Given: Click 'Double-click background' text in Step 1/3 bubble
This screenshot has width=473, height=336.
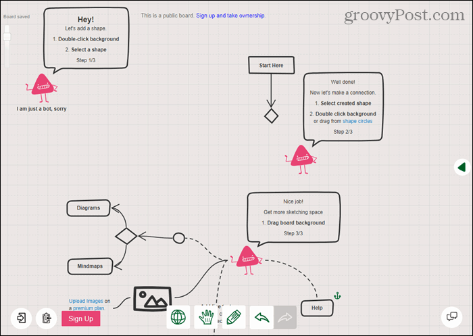Looking at the screenshot, I should 89,39.
